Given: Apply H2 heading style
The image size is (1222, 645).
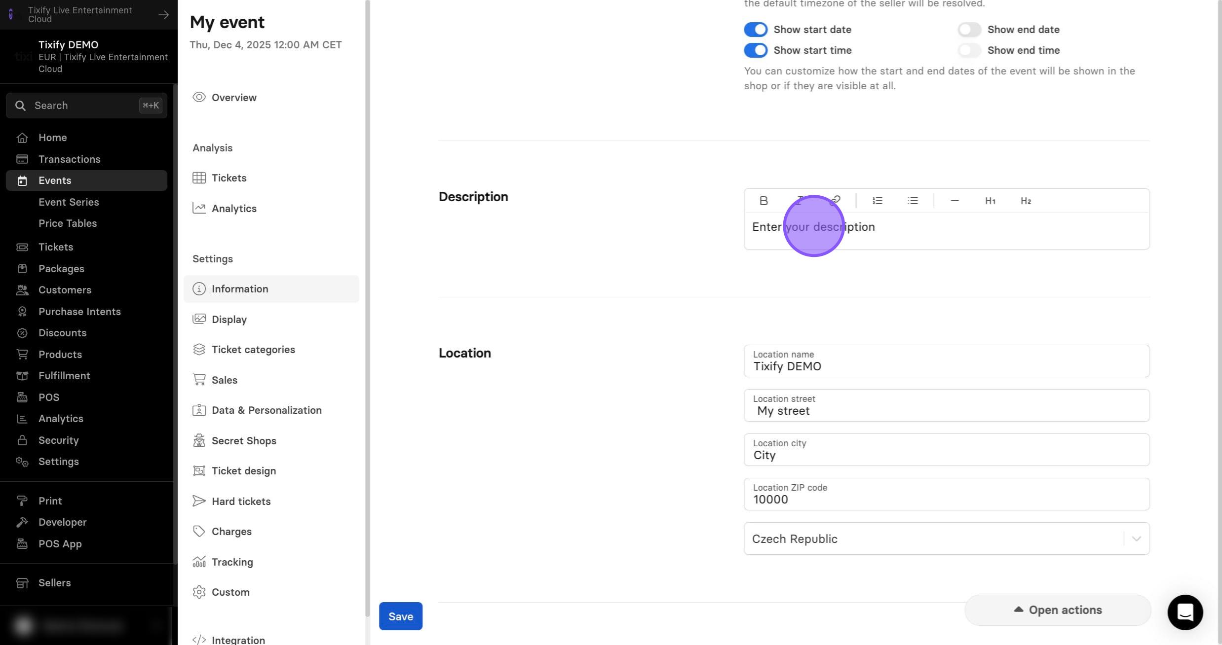Looking at the screenshot, I should click(x=1026, y=201).
